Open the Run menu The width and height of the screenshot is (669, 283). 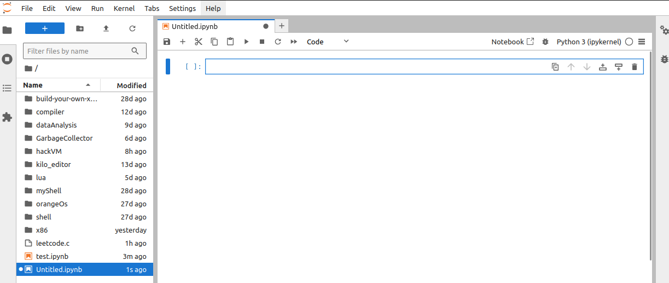click(97, 8)
